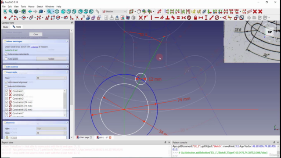Viewport: 281px width, 158px height.
Task: Uncheck Constraint4 (54 mm) checkbox
Action: click(7, 102)
